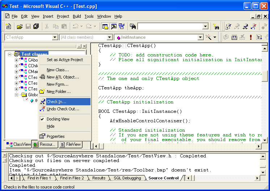Toggle the Docking View checked option

(x=65, y=119)
